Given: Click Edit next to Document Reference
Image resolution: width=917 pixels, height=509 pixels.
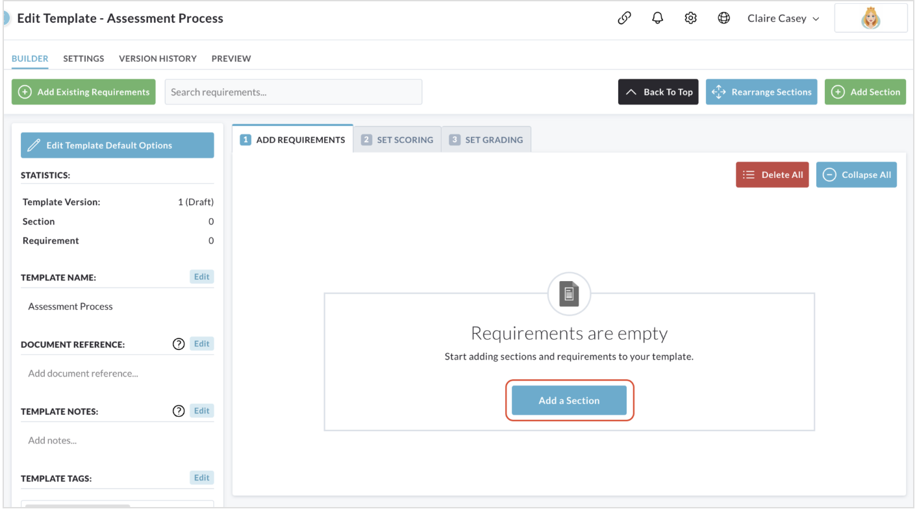Looking at the screenshot, I should 202,343.
